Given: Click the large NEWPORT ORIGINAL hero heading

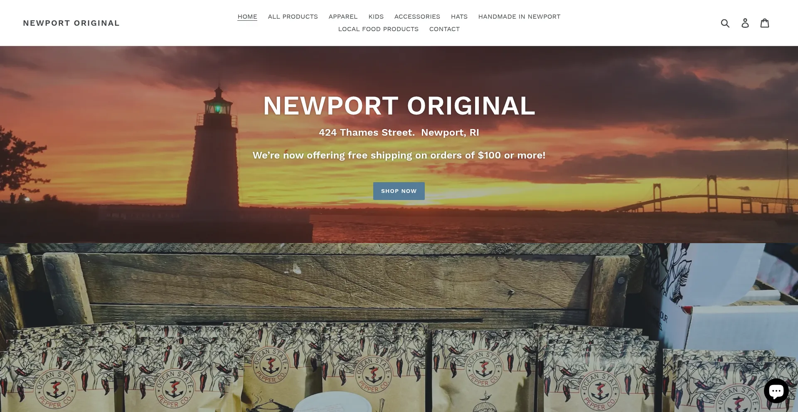Looking at the screenshot, I should click(399, 106).
